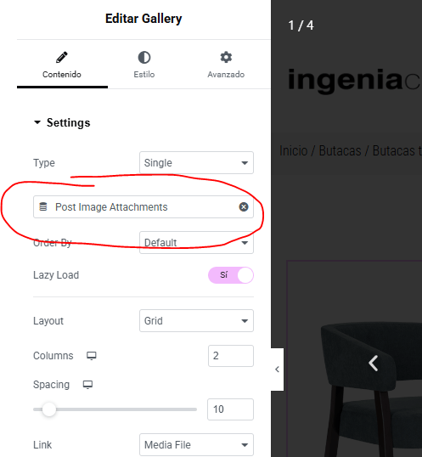Open the Type dropdown showing Single

(x=196, y=162)
